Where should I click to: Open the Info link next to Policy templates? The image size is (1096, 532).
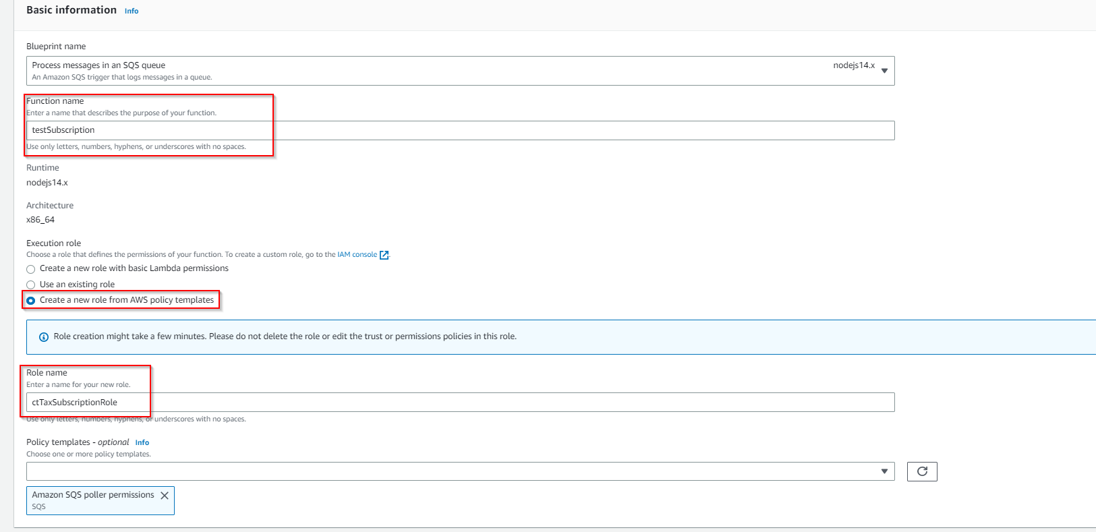point(142,443)
